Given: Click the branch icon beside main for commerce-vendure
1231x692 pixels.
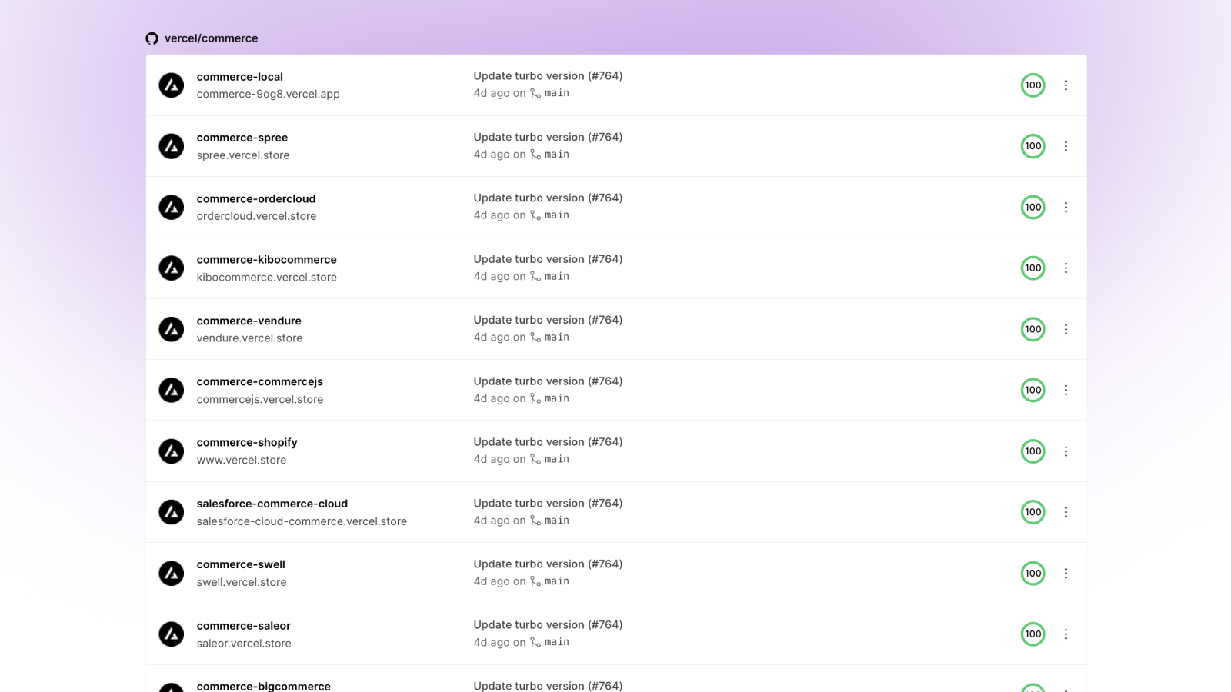Looking at the screenshot, I should tap(535, 337).
